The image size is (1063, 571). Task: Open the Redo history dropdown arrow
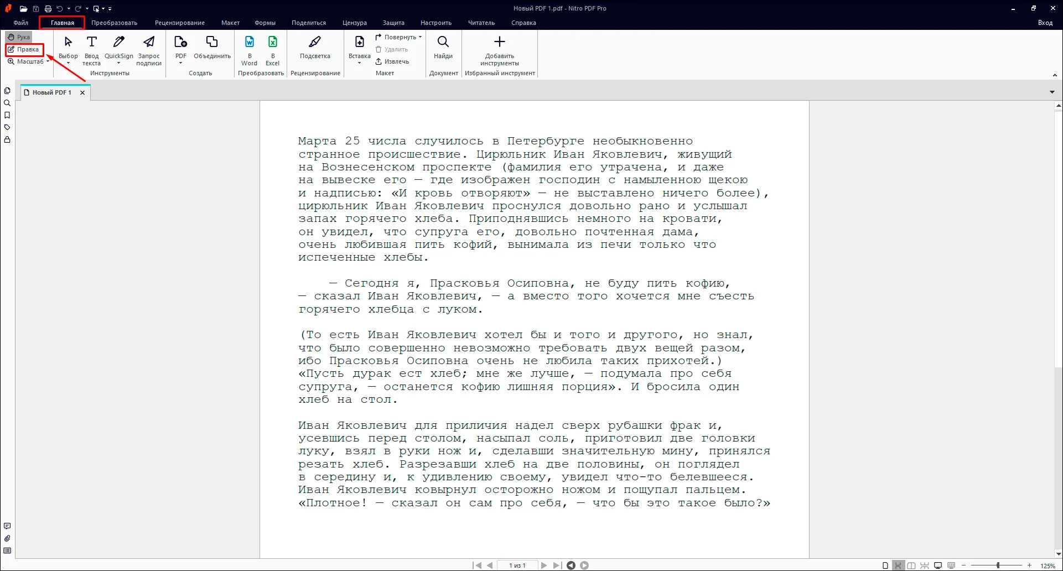pos(87,9)
